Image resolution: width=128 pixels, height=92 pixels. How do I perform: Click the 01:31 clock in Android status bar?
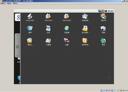click(111, 11)
